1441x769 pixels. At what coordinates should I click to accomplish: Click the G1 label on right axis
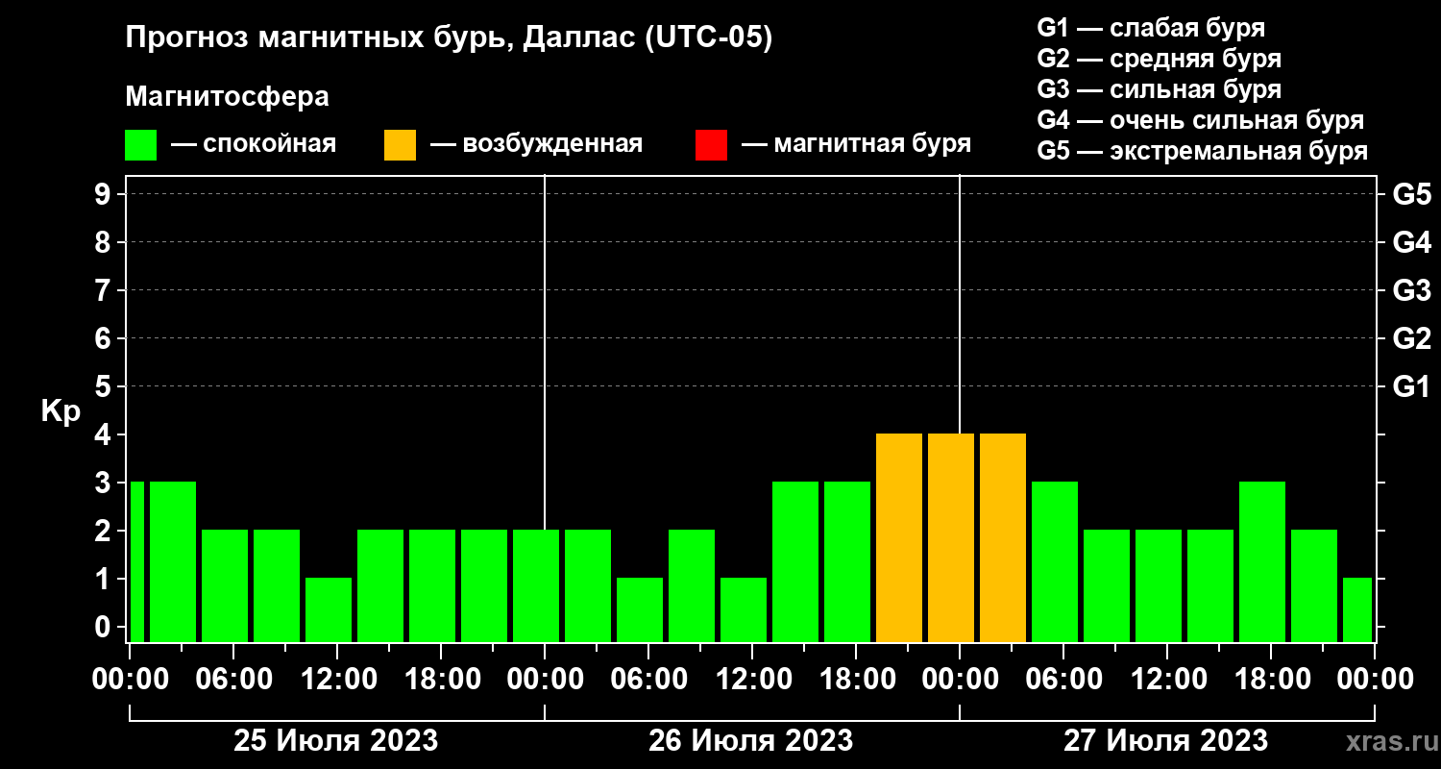click(1411, 386)
